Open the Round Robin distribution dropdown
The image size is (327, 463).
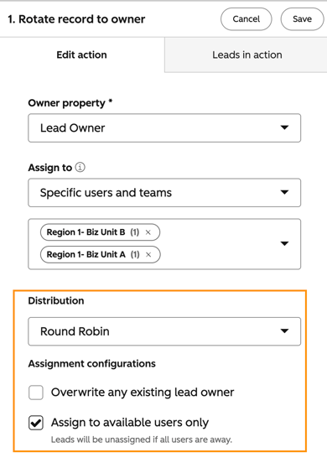pos(164,331)
